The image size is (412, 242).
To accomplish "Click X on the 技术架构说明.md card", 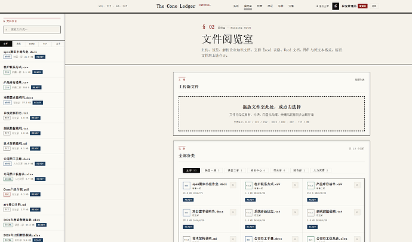I will [233, 239].
